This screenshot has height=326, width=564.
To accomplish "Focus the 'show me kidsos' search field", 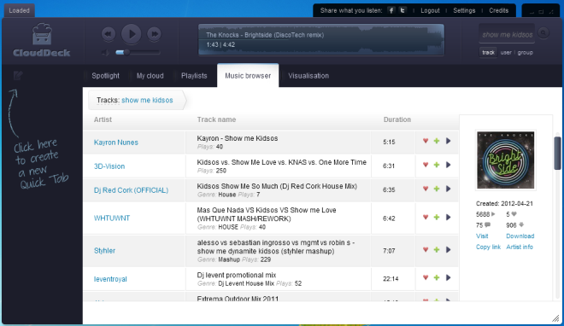I will tap(507, 34).
